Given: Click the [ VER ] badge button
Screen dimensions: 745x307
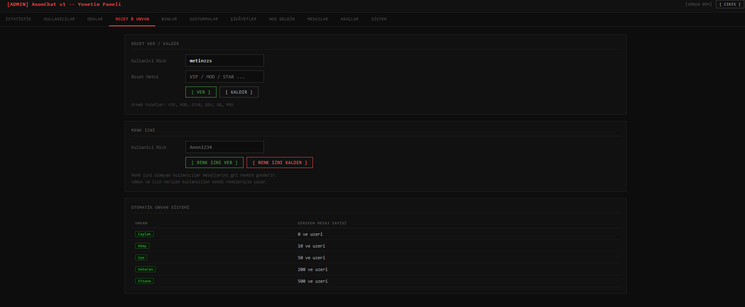Looking at the screenshot, I should (x=201, y=92).
